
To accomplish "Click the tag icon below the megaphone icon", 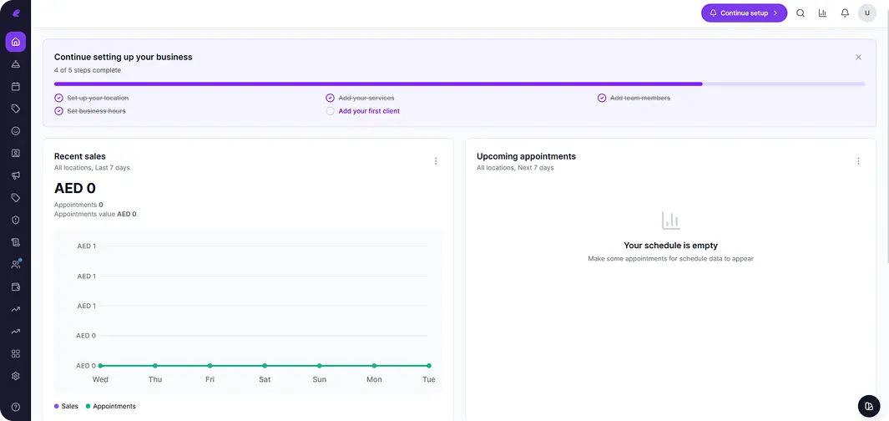I will (x=15, y=197).
